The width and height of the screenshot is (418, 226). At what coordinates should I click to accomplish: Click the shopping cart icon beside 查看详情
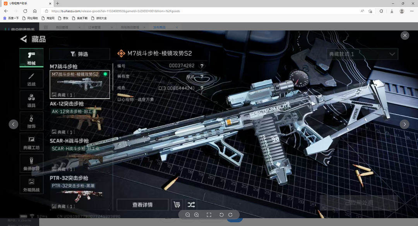pyautogui.click(x=177, y=205)
